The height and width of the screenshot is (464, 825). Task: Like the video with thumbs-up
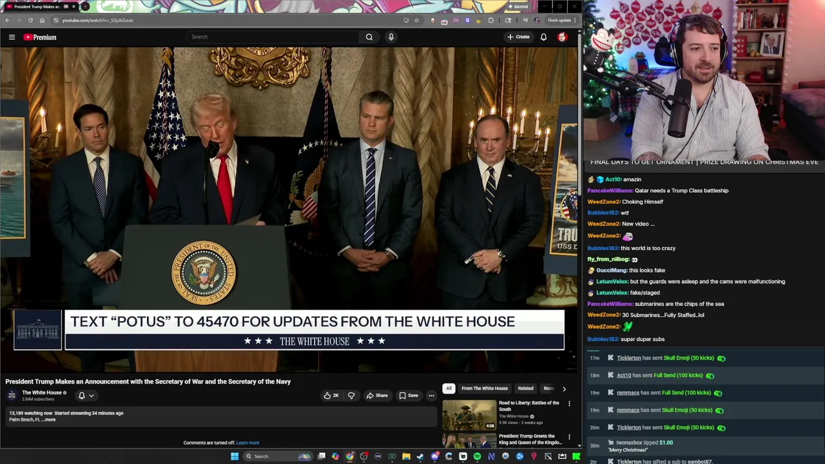(331, 396)
